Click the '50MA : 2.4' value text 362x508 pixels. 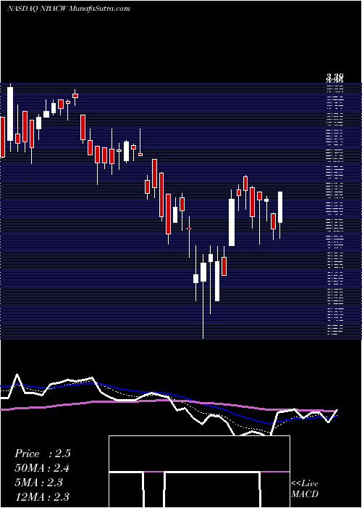[42, 468]
